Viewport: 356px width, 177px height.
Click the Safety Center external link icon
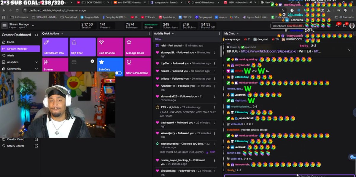tap(36, 146)
